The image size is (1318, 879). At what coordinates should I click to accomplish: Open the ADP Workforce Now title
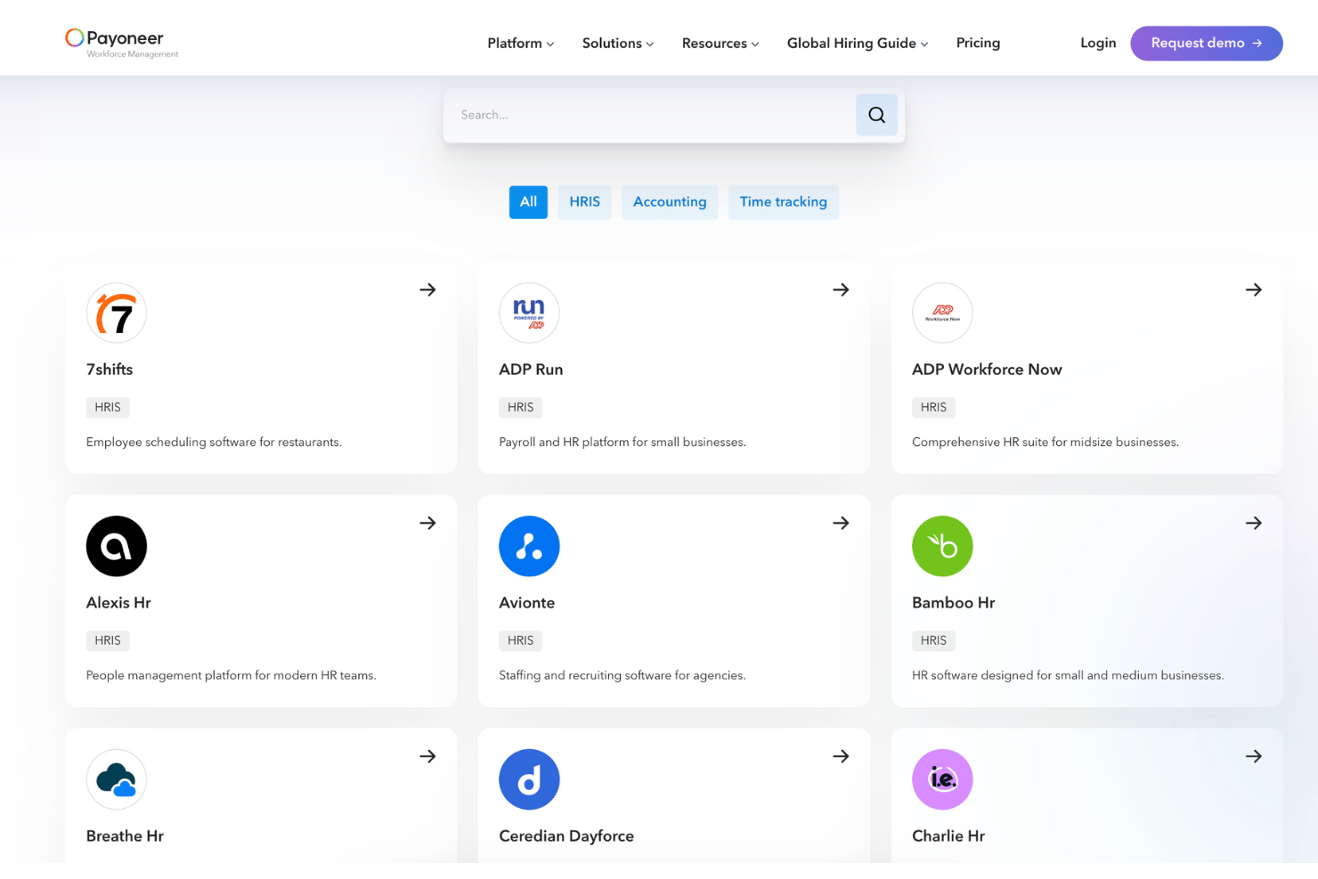tap(987, 370)
